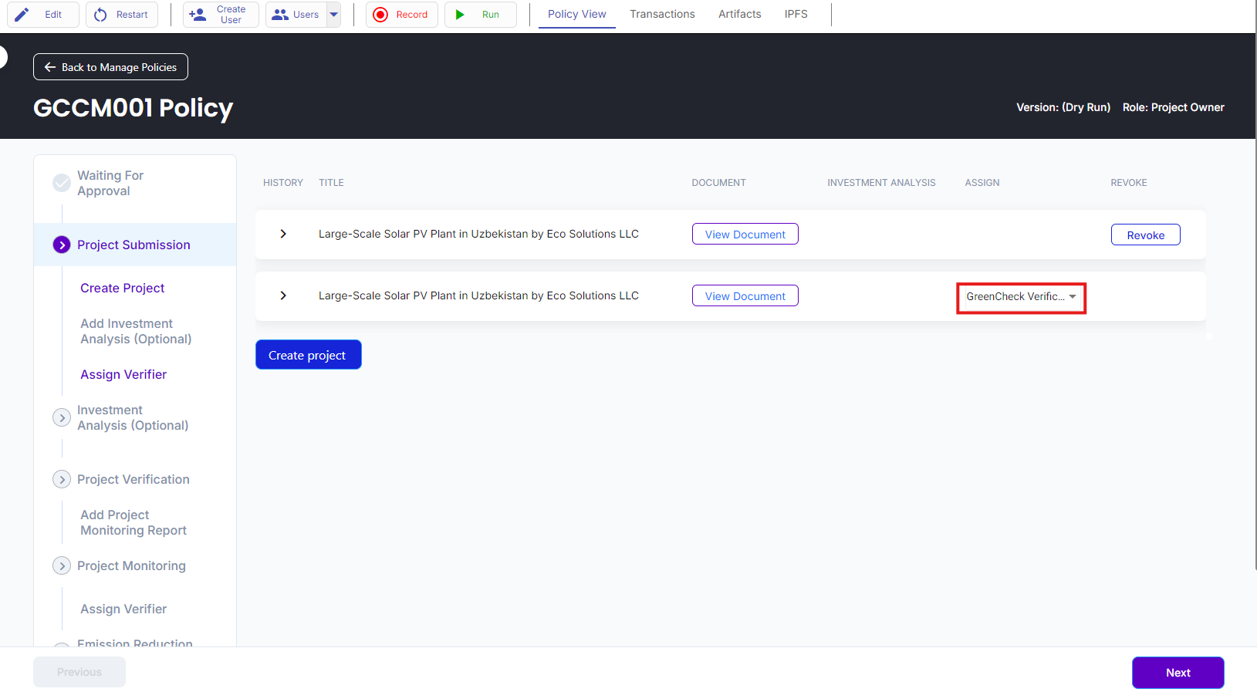Click the Restart circular arrow icon
The image size is (1257, 692).
[100, 15]
